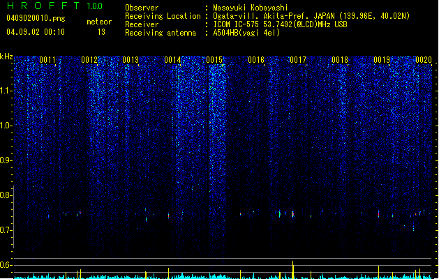Click the 0016 time marker

coord(256,60)
